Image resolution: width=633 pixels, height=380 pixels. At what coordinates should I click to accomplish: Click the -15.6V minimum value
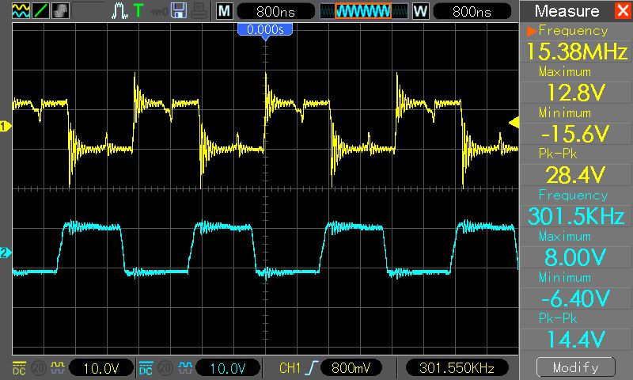577,134
